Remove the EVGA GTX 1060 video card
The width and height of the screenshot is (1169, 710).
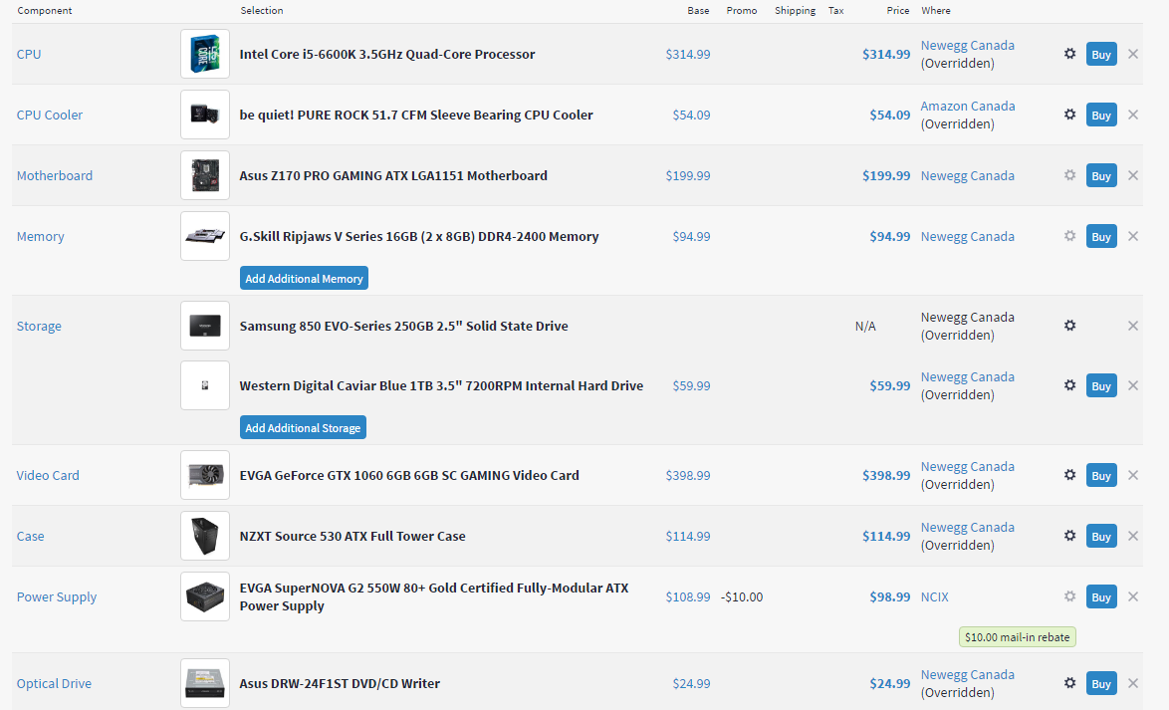pos(1133,474)
